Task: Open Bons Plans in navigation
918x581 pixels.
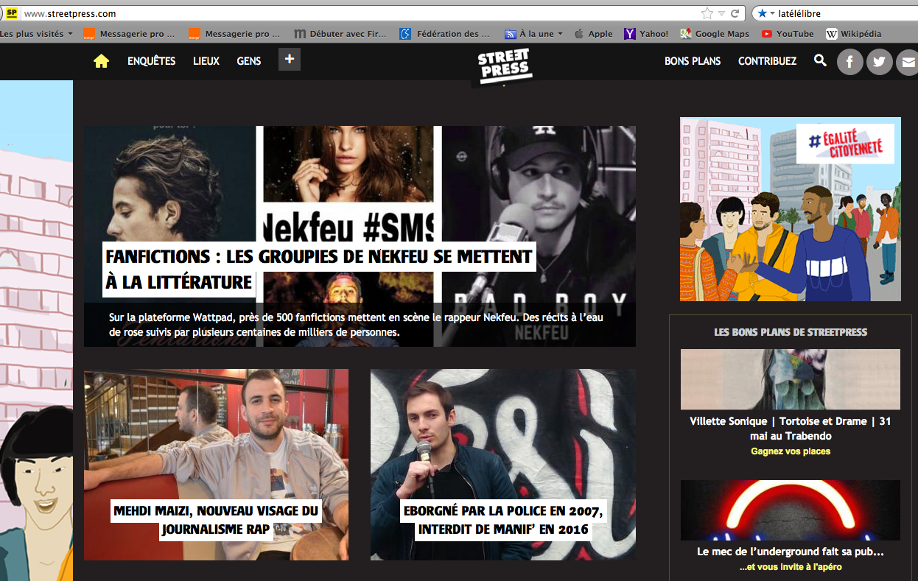Action: click(x=693, y=61)
